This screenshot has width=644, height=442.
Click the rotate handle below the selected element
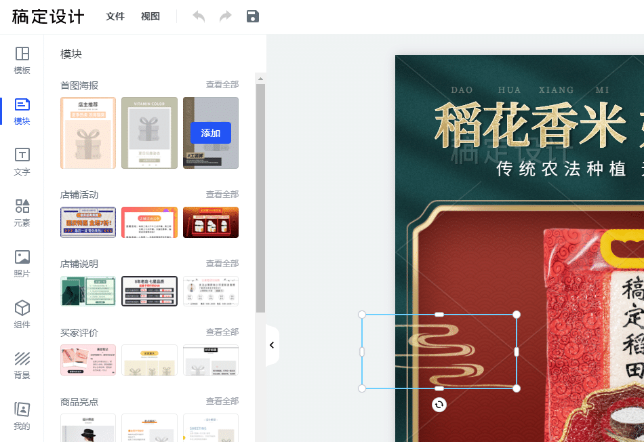[439, 405]
